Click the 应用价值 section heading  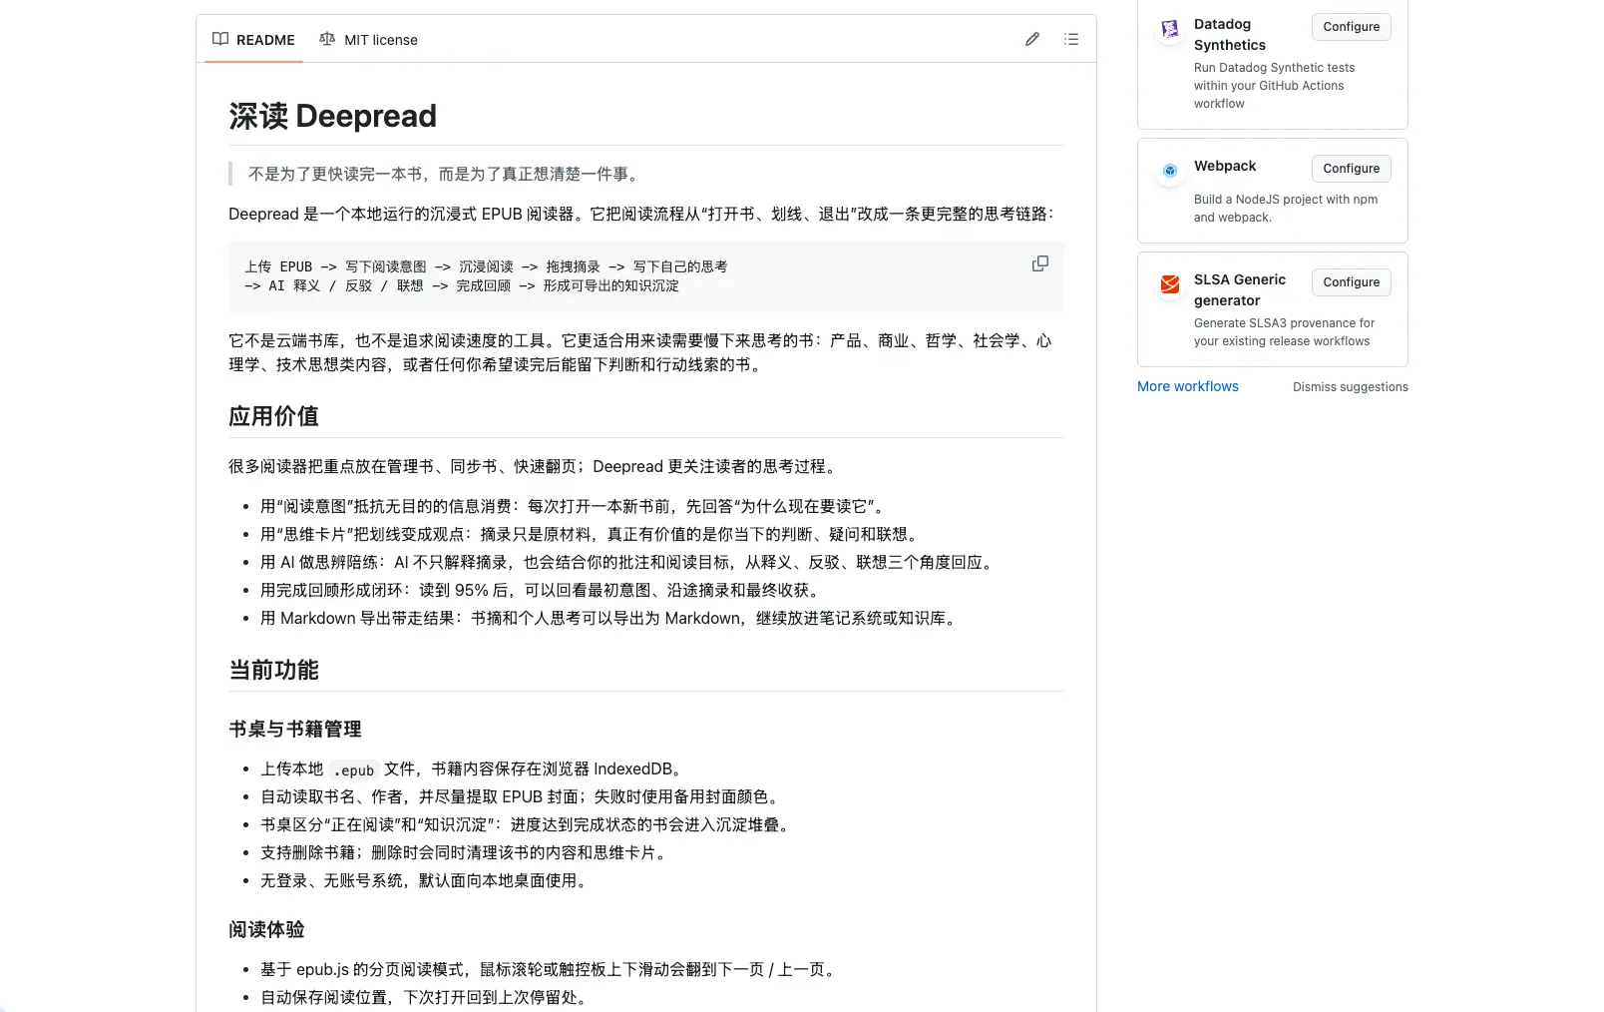(273, 416)
